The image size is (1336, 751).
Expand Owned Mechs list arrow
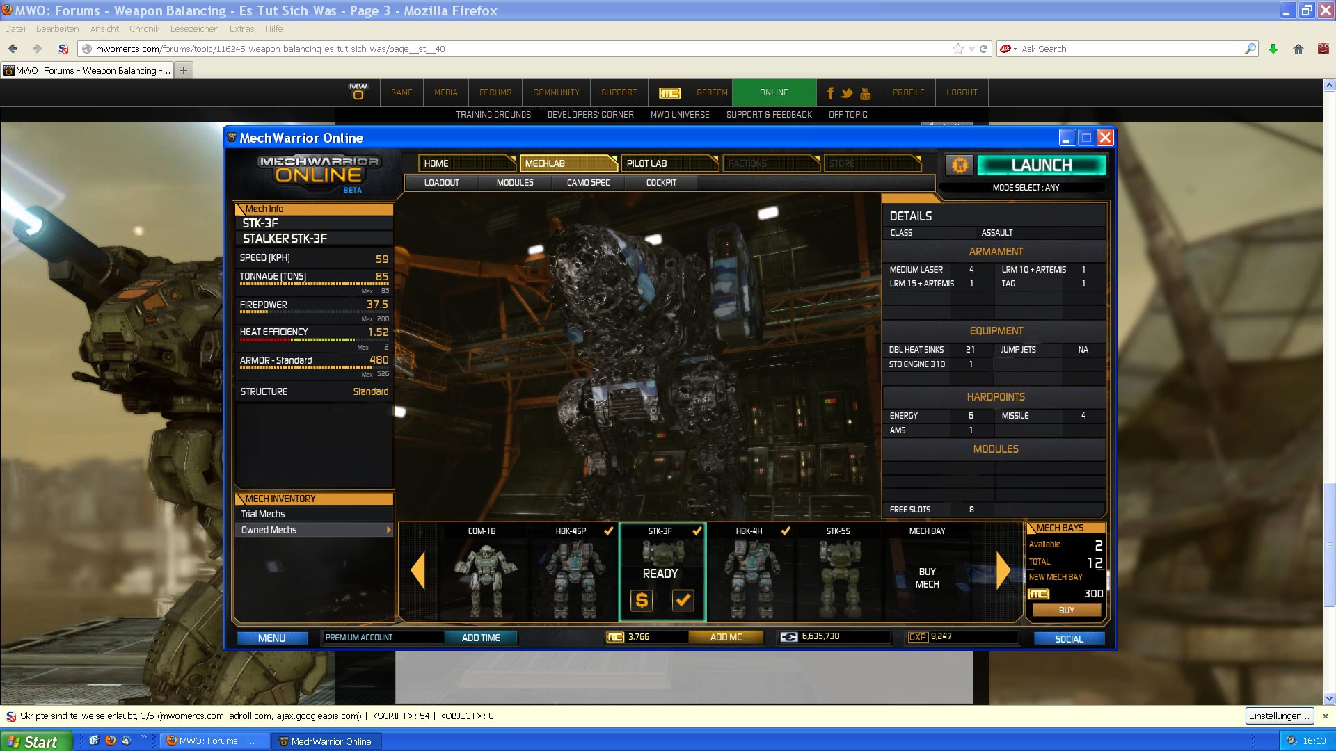[x=388, y=530]
